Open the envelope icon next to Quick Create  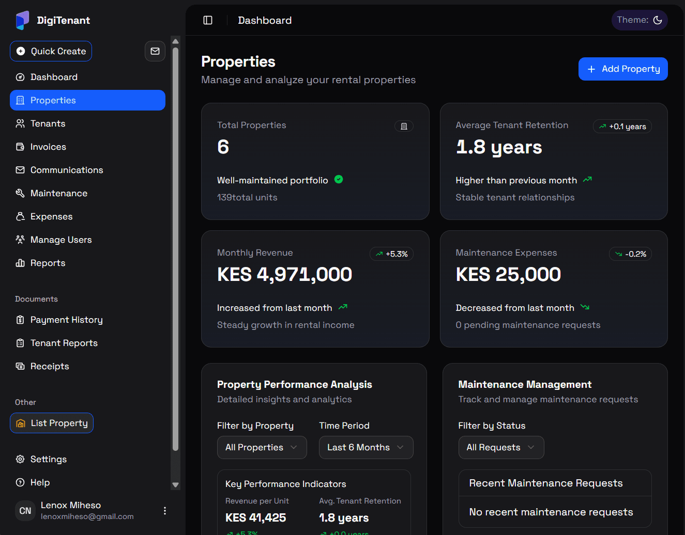(155, 51)
